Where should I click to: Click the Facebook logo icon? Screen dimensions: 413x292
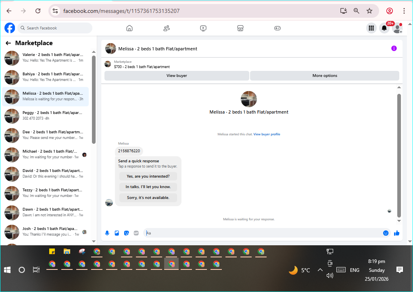click(10, 28)
